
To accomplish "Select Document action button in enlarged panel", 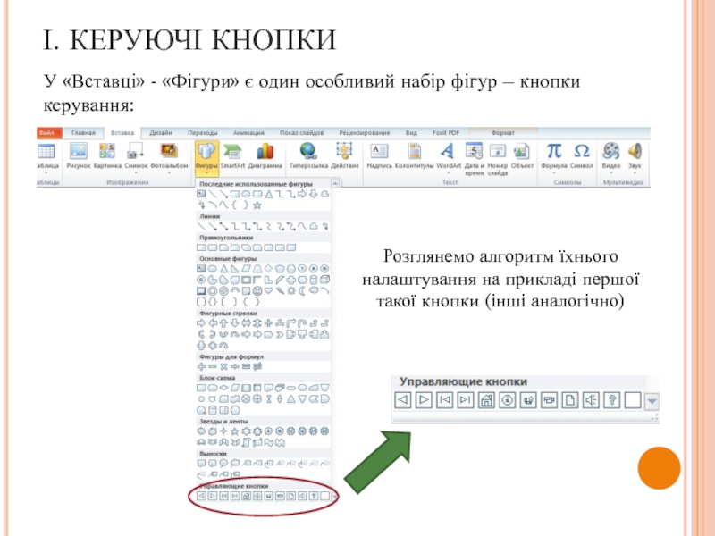I will 570,400.
